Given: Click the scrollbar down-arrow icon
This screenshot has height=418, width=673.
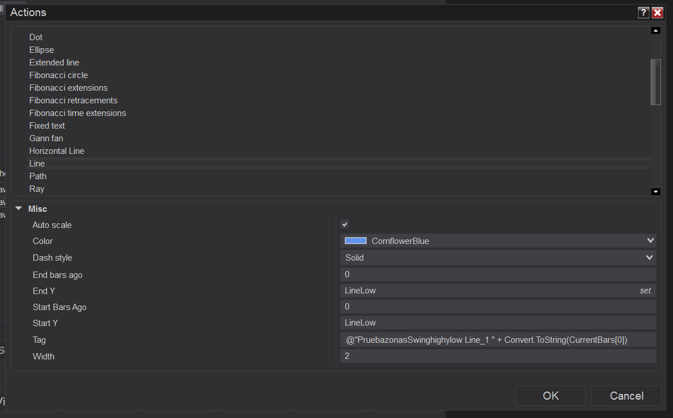Looking at the screenshot, I should click(655, 191).
